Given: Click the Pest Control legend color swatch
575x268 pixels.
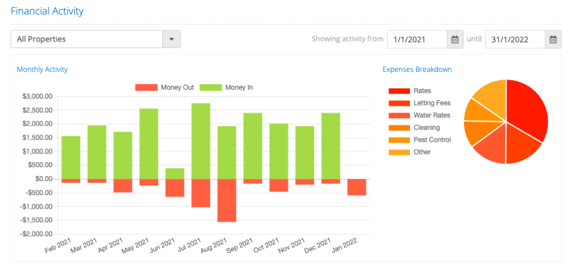Looking at the screenshot, I should (399, 140).
